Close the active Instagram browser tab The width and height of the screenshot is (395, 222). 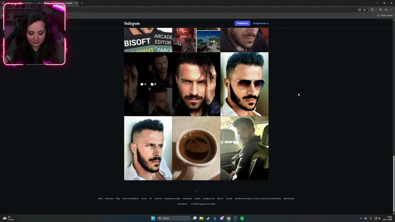[x=76, y=3]
